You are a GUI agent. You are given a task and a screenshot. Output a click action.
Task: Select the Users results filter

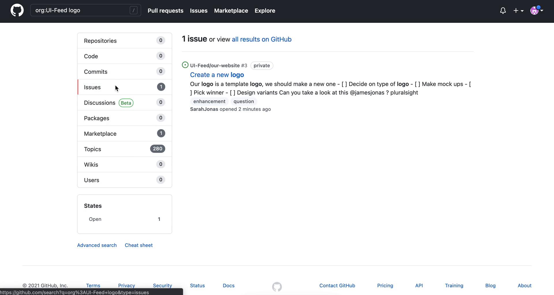click(125, 180)
